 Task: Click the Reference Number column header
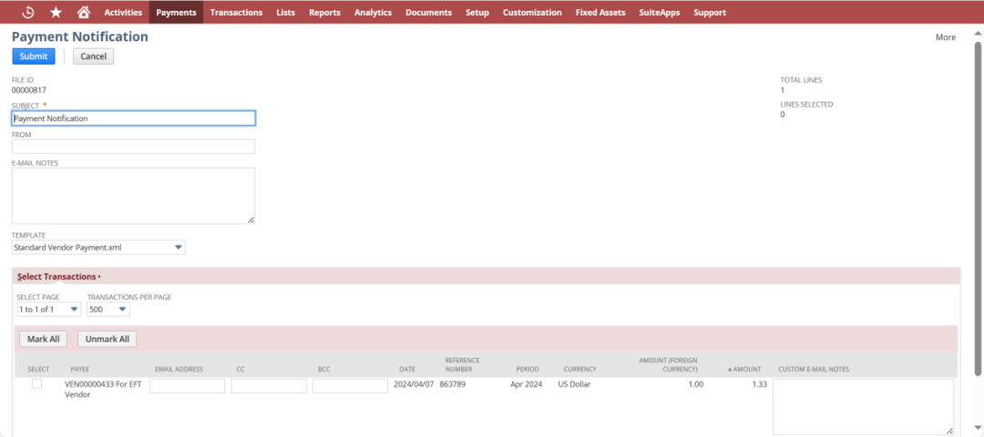(463, 365)
